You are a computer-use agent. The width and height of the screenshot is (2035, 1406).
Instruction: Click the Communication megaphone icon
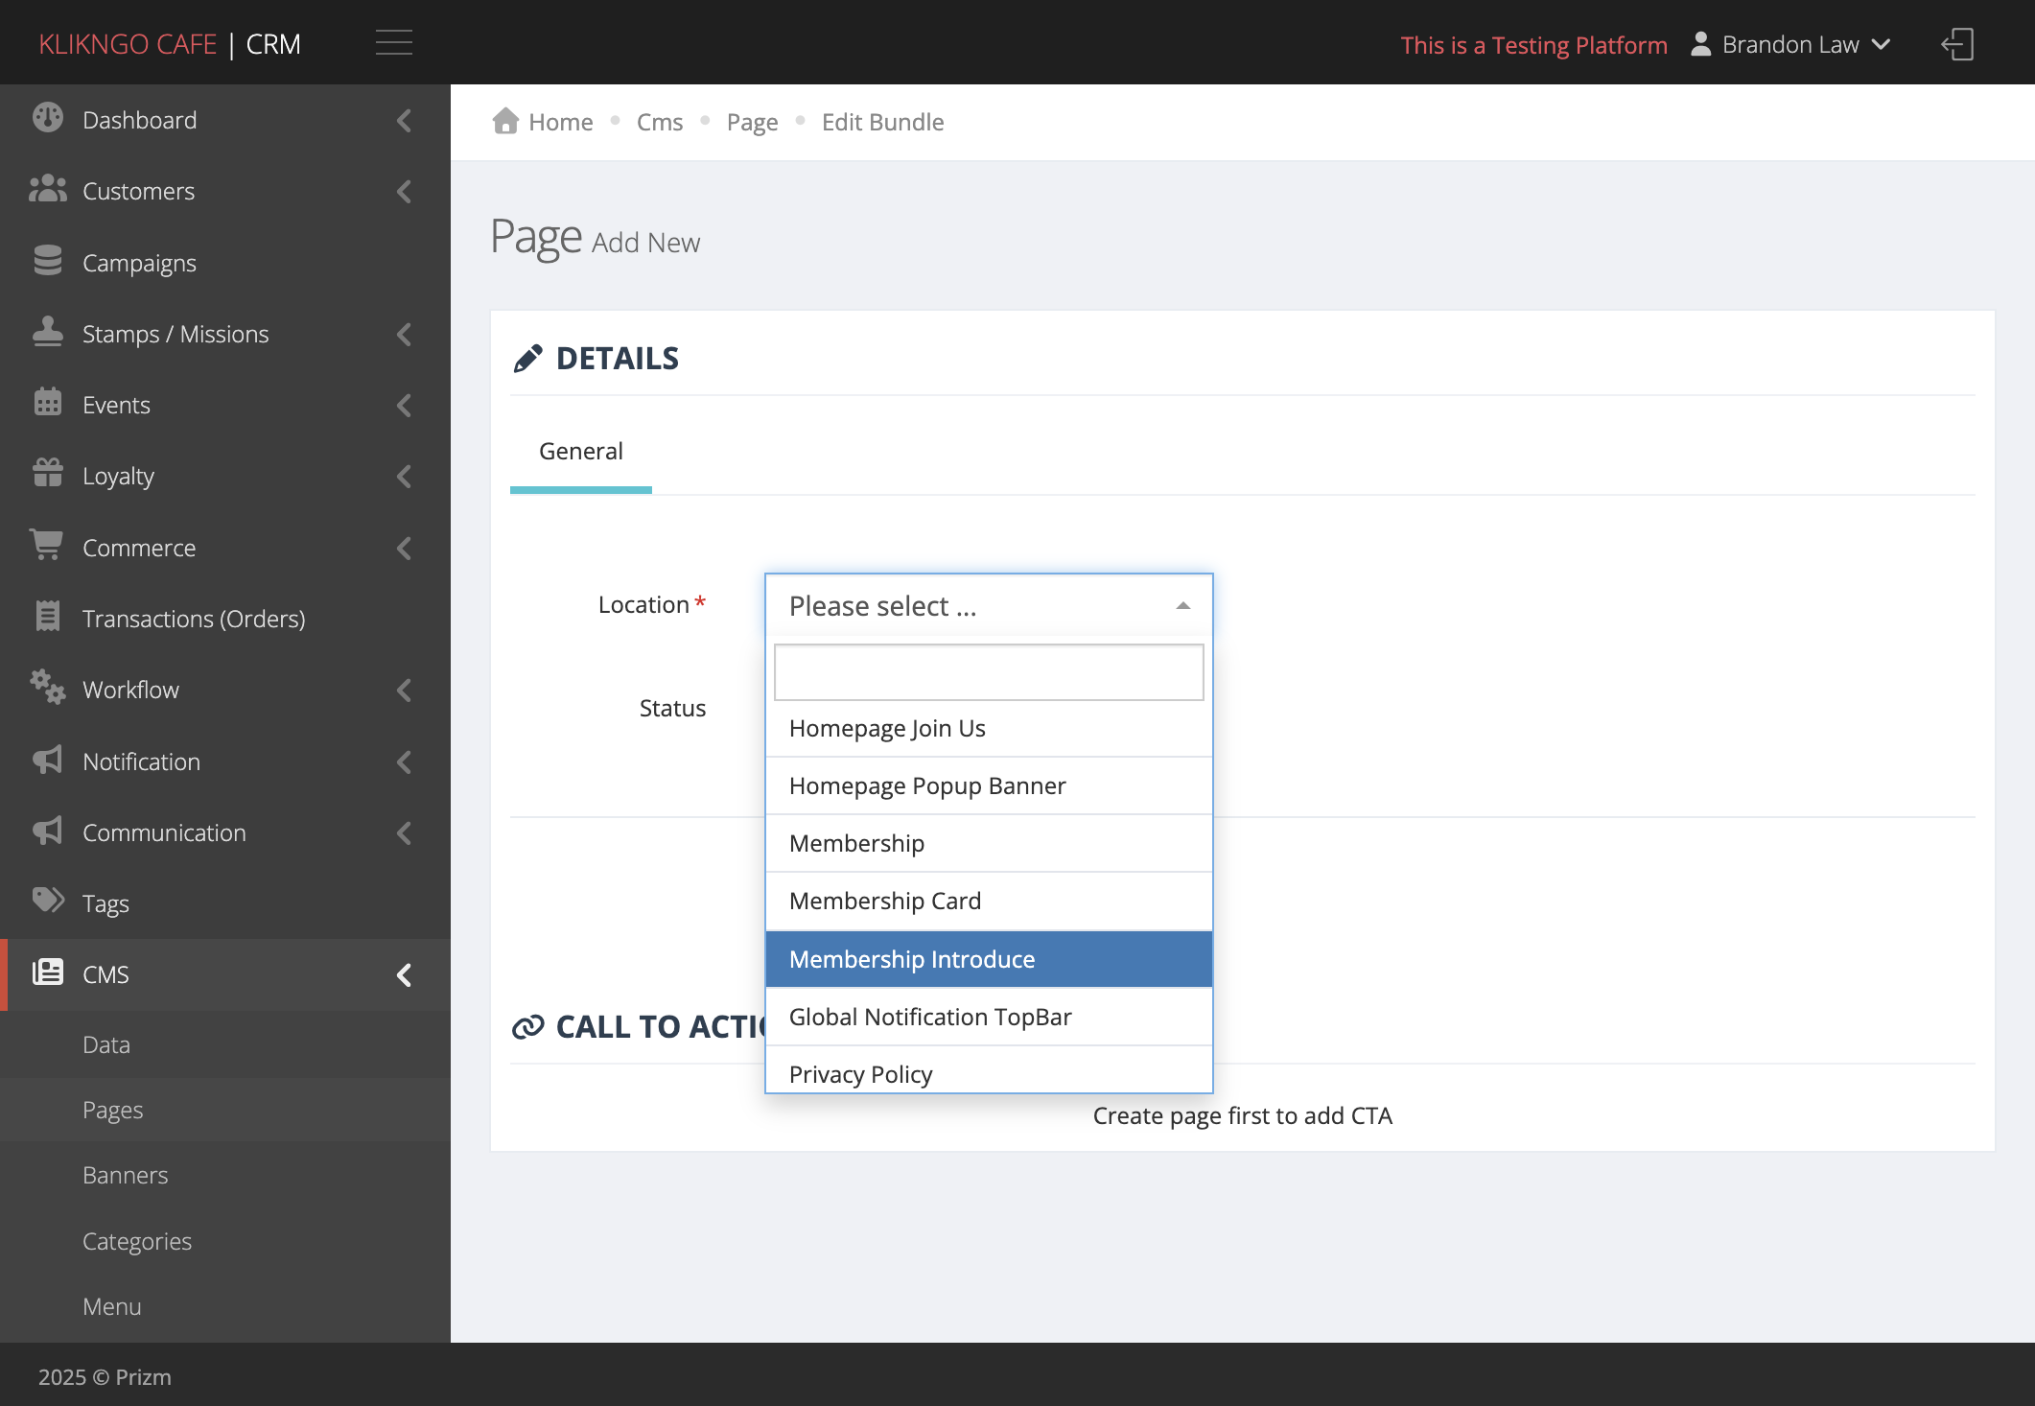47,831
